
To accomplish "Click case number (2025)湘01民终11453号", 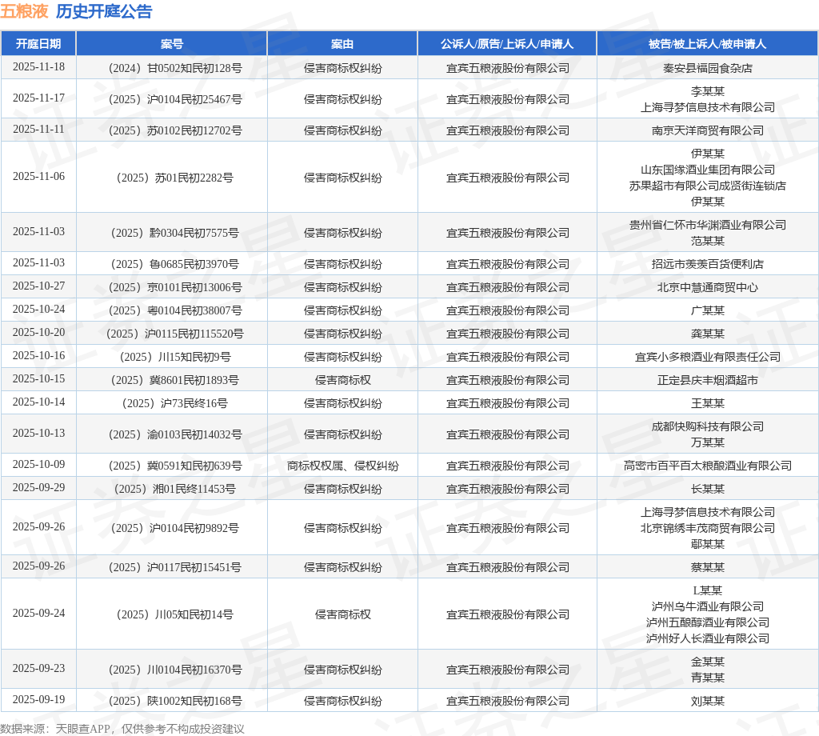I will (175, 489).
